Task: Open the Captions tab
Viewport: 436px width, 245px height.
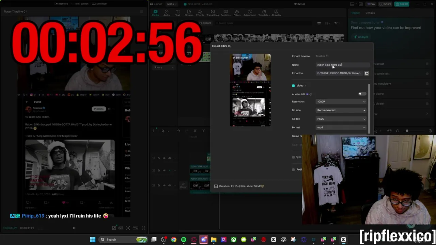Action: pos(225,13)
